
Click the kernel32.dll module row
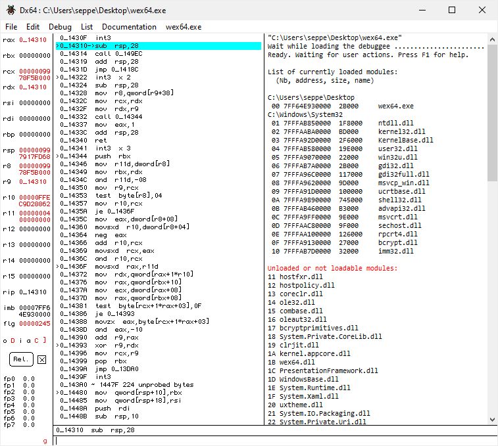coord(348,131)
